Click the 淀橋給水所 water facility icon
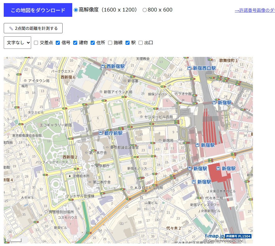 (70, 176)
